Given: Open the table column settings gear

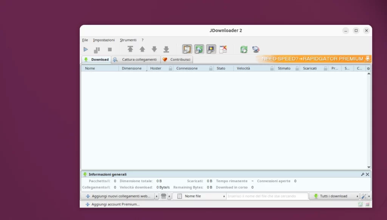Looking at the screenshot, I should click(368, 68).
